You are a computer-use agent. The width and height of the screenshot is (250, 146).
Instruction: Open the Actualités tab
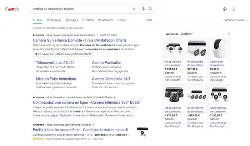coord(106,20)
